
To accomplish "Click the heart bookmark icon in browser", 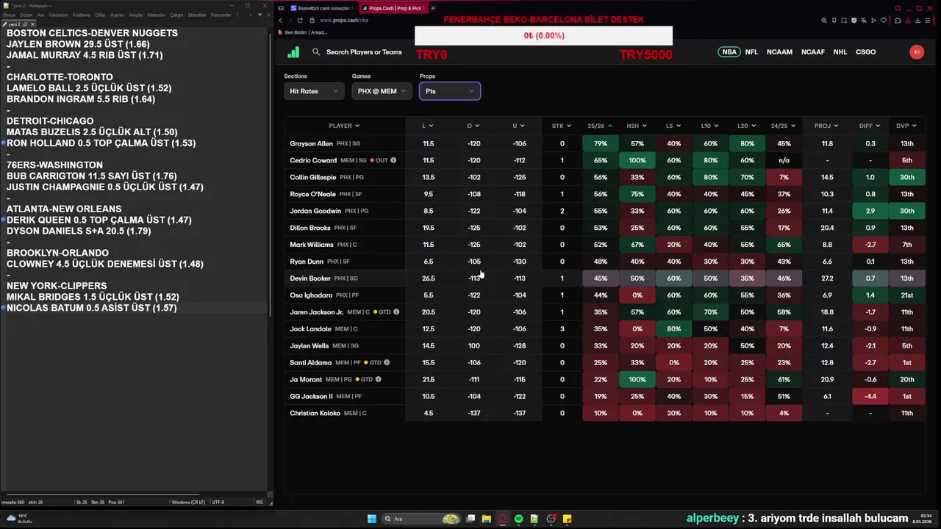I will coord(884,20).
